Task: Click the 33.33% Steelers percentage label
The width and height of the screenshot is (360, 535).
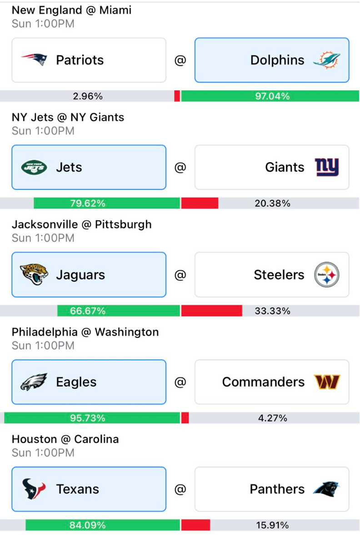Action: pyautogui.click(x=273, y=311)
